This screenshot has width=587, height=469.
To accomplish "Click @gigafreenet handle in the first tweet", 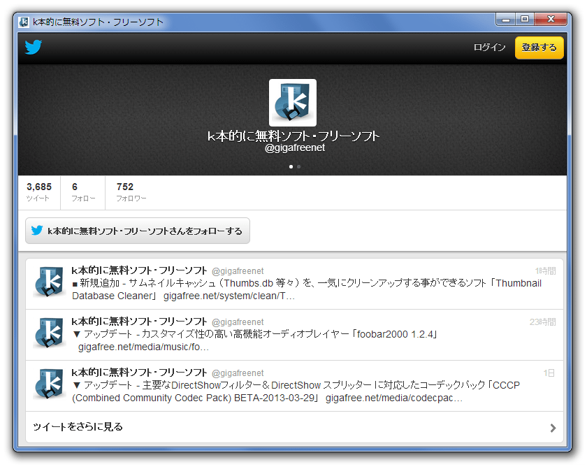I will pos(238,271).
